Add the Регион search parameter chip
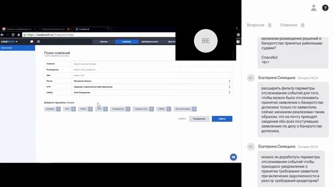Screen dimensions: 333x187 tap(85, 109)
